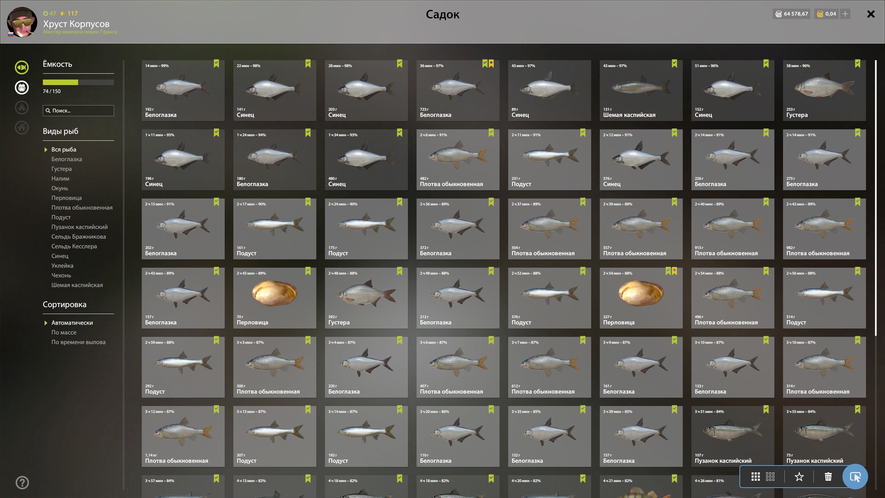Sort fish По массе
The width and height of the screenshot is (885, 498).
click(64, 332)
